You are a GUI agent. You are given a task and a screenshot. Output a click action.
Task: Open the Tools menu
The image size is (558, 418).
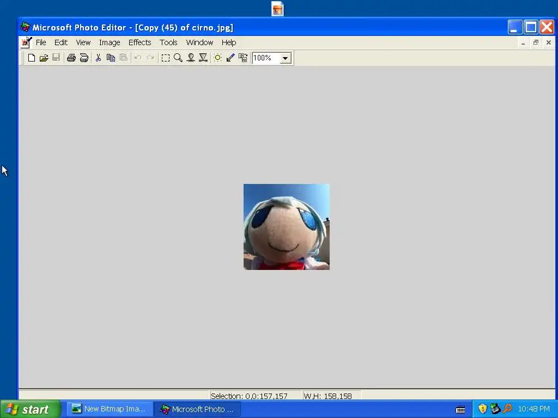pyautogui.click(x=168, y=42)
